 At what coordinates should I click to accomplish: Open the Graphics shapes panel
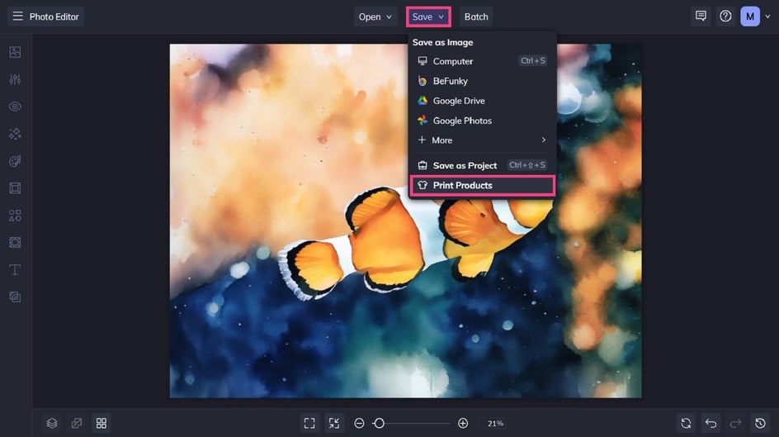(15, 216)
